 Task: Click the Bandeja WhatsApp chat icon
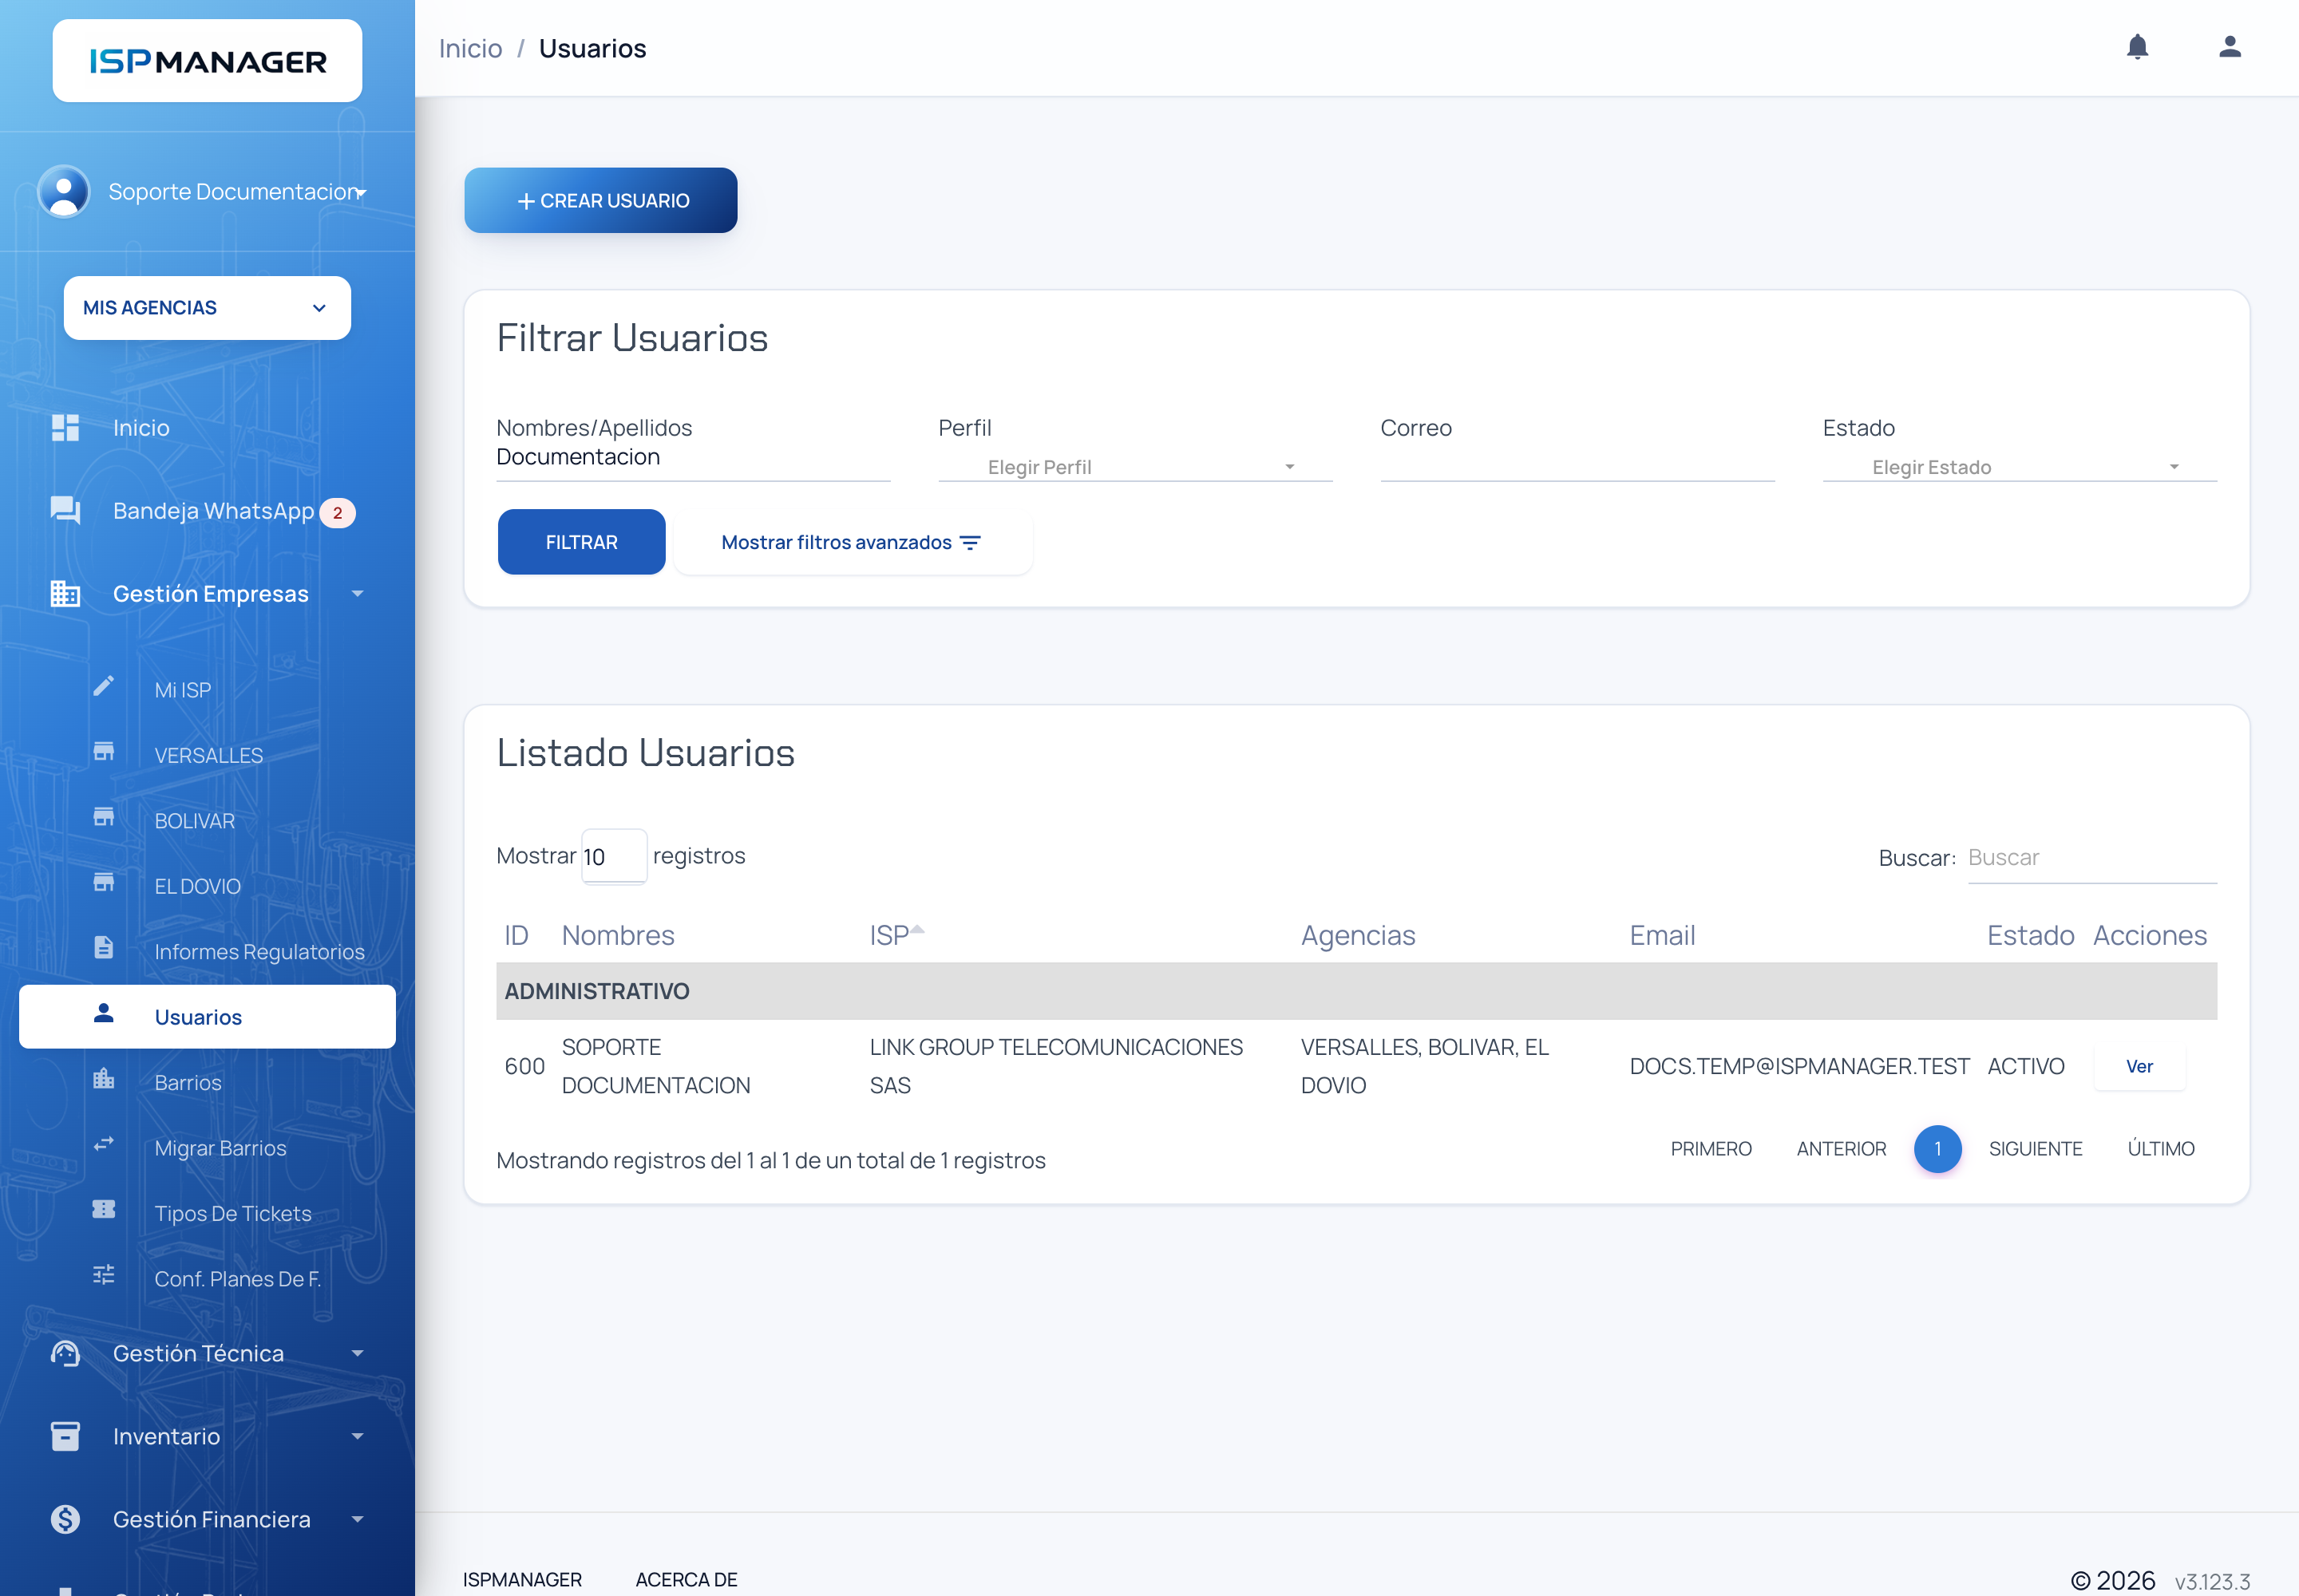pyautogui.click(x=65, y=511)
